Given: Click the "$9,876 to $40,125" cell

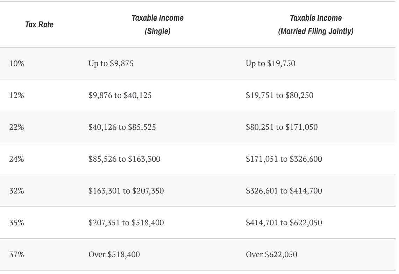Looking at the screenshot, I should coord(120,95).
